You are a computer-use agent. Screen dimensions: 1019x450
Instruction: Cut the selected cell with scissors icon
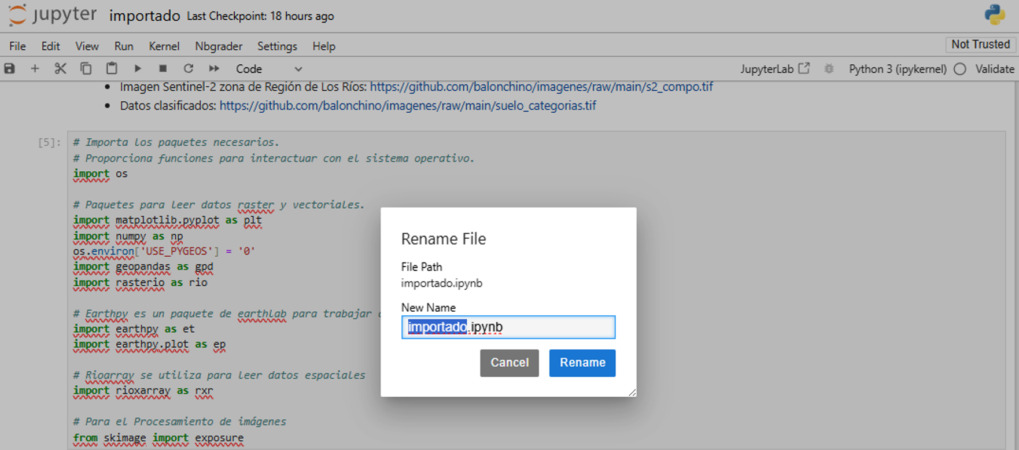click(x=60, y=69)
